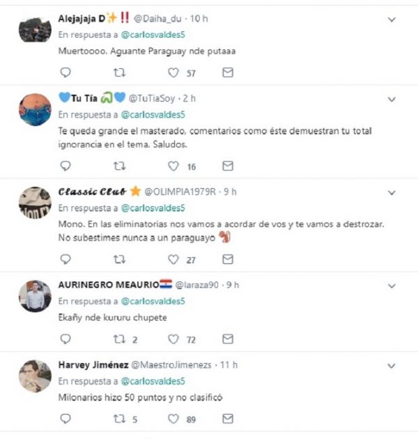Image resolution: width=418 pixels, height=439 pixels.
Task: Like Harvey Jiménez's tweet with 89 likes
Action: pyautogui.click(x=173, y=419)
